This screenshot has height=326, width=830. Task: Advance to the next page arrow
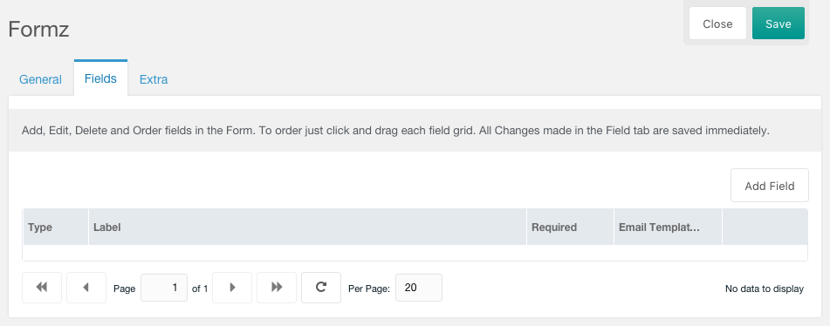[232, 288]
